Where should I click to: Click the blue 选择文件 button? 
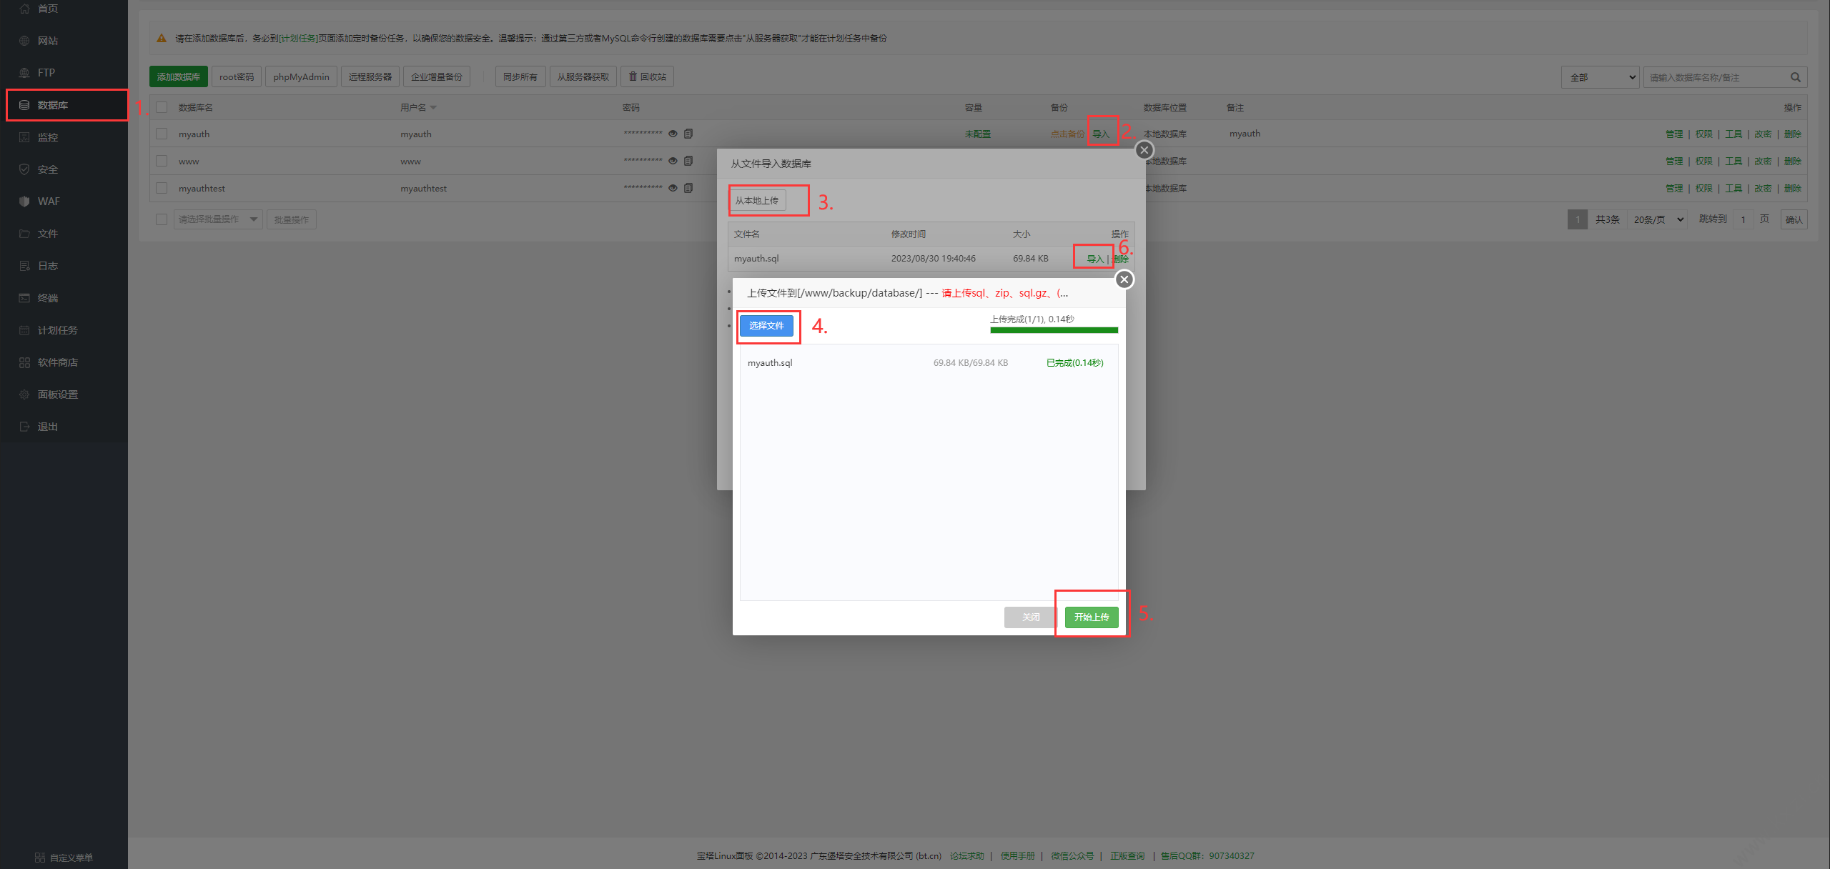tap(766, 326)
